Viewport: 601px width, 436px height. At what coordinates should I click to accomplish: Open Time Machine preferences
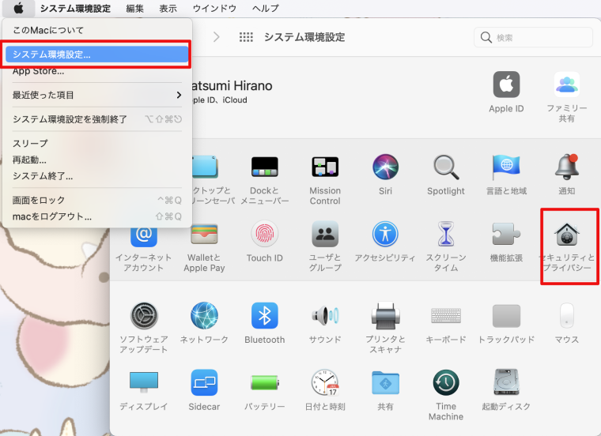click(446, 395)
